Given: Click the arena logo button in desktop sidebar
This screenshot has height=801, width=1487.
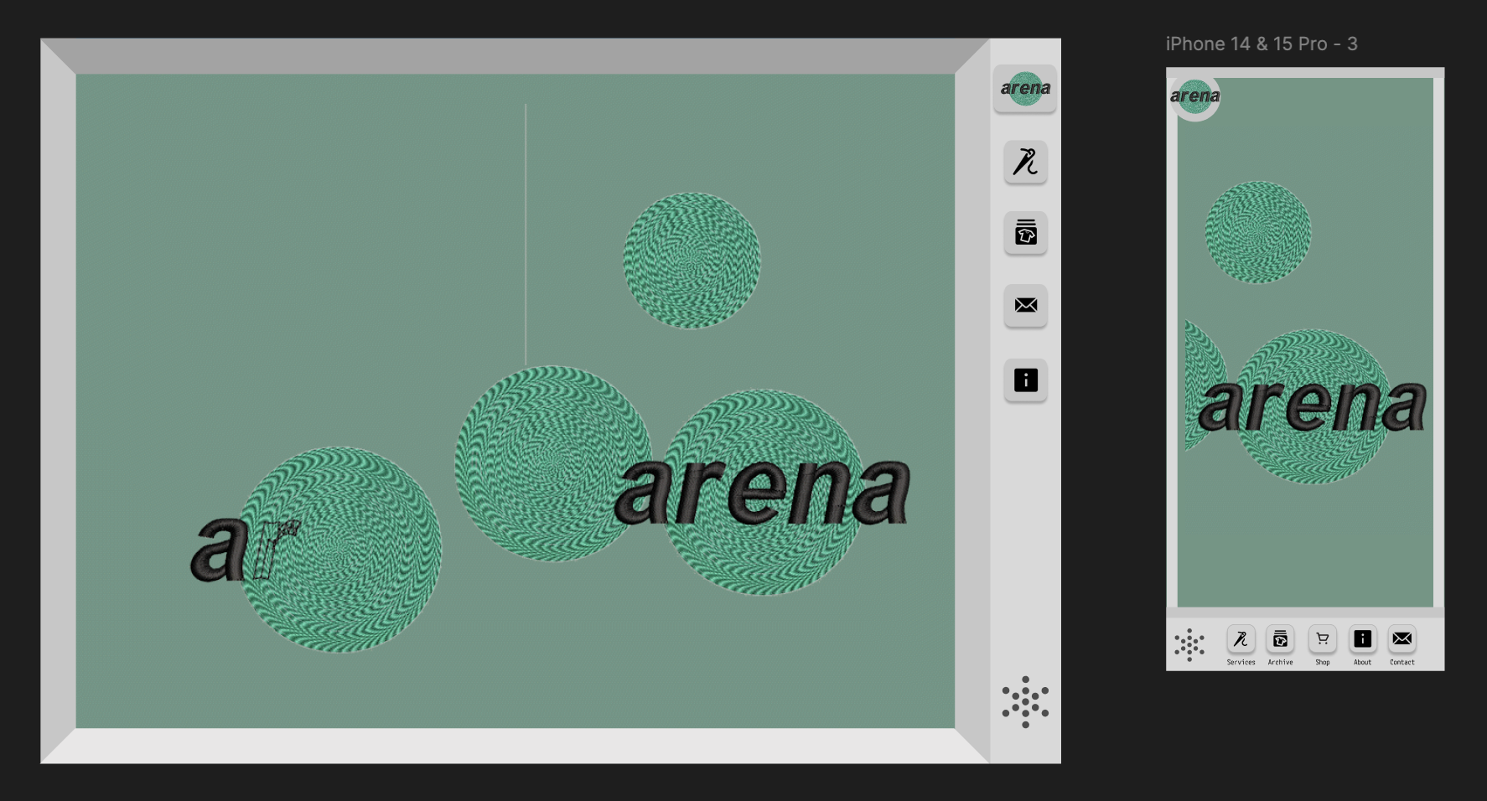Looking at the screenshot, I should click(x=1024, y=88).
